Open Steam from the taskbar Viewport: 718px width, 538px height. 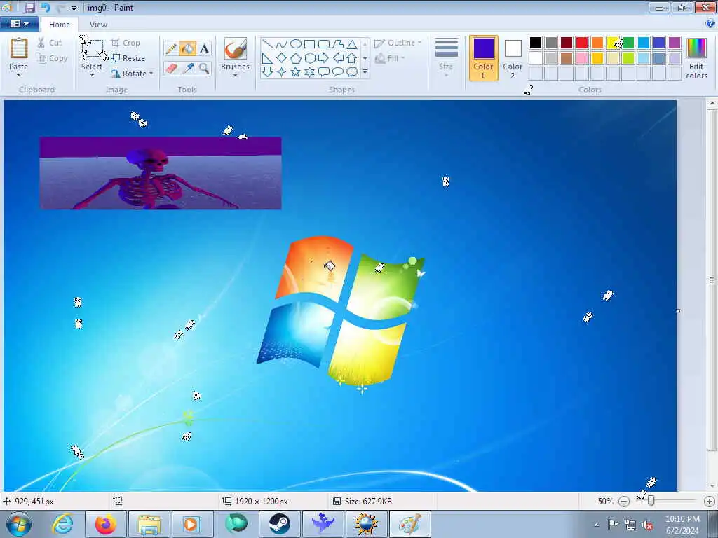(x=279, y=524)
